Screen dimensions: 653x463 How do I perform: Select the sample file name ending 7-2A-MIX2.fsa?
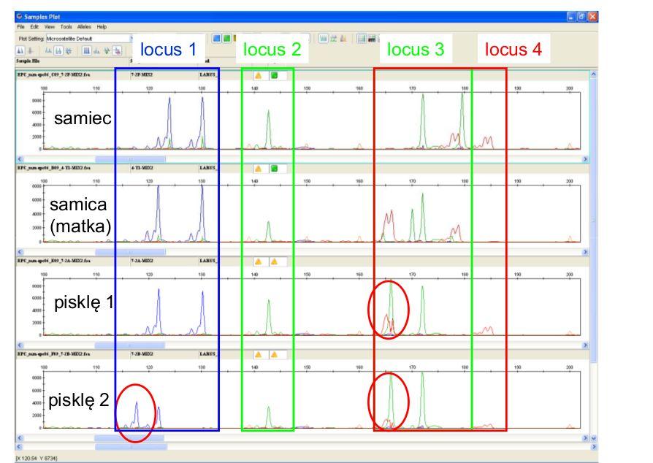click(54, 261)
